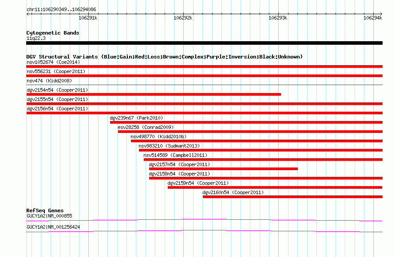Open the nsv514589 (Campbell2011) variant label

(x=175, y=155)
